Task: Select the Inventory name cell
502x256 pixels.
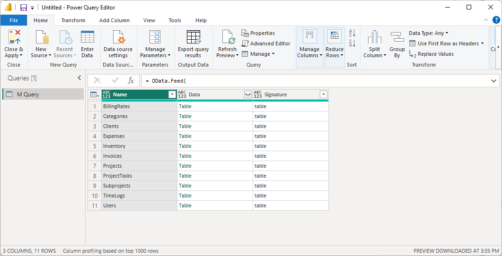Action: (x=139, y=146)
